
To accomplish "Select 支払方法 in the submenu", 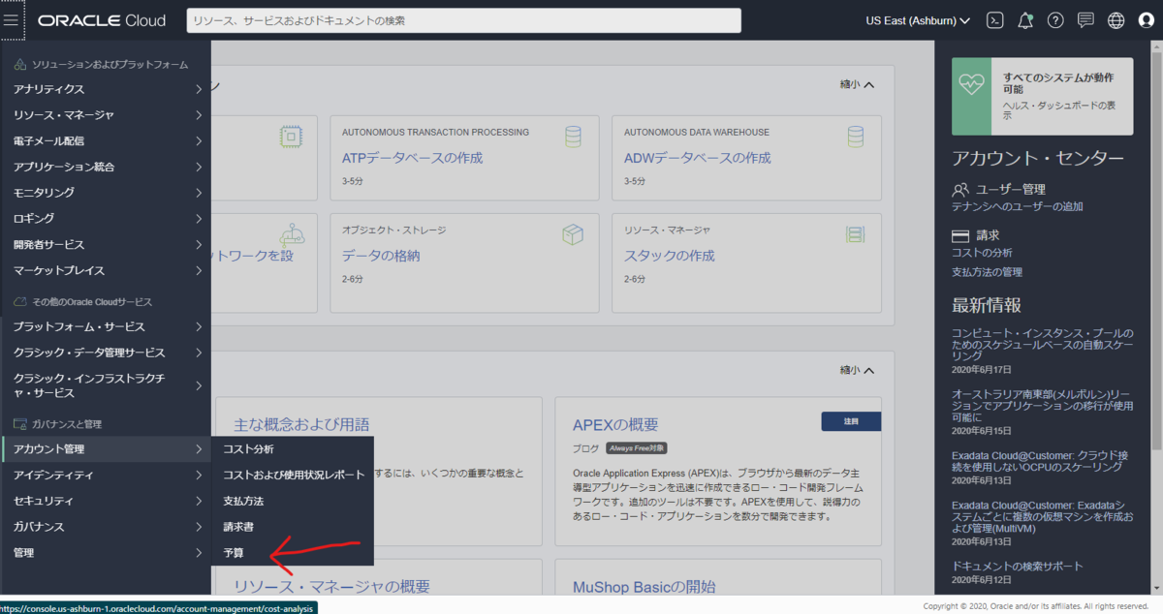I will pos(292,501).
